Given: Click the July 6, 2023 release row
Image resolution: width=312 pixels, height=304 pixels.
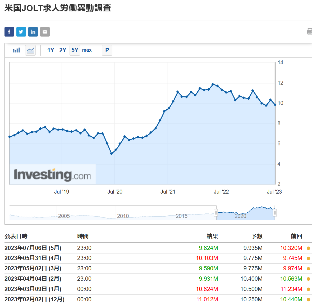Looking at the screenshot, I should pos(33,248).
